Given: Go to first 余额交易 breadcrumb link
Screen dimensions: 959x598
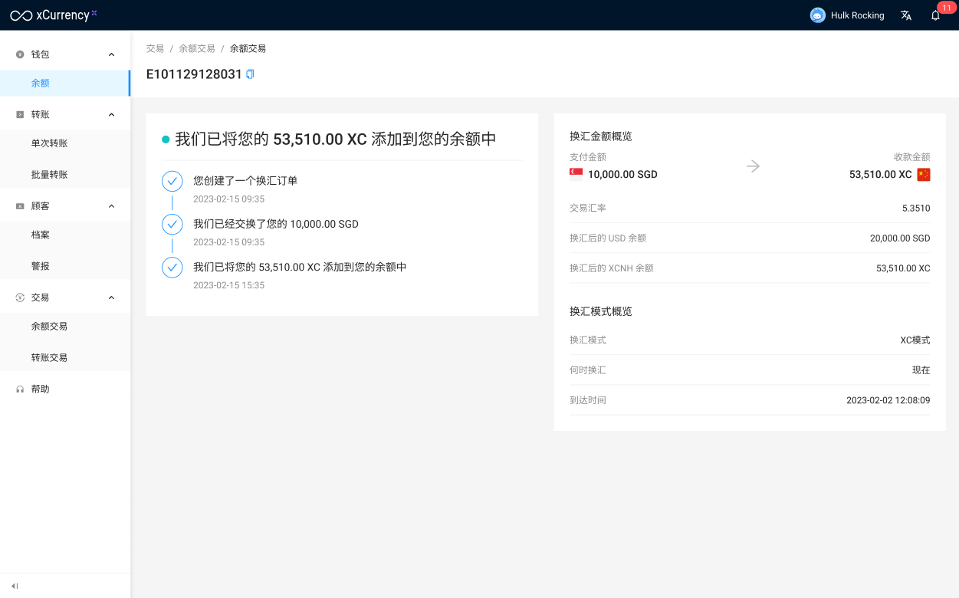Looking at the screenshot, I should (x=197, y=48).
